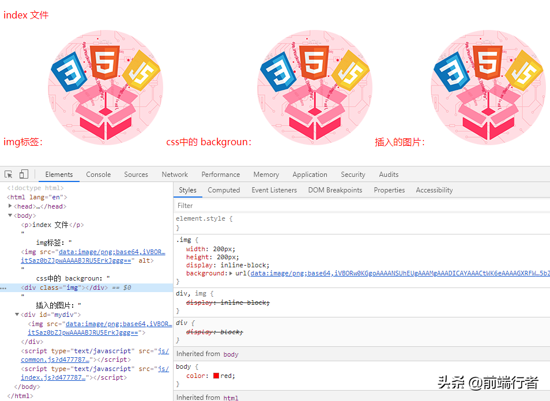Switch to the Accessibility pane

coord(434,190)
